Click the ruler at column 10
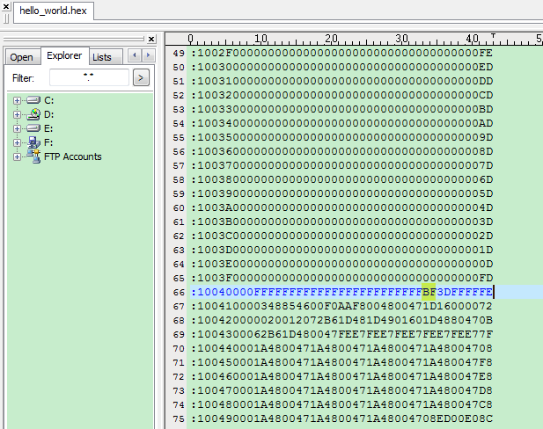This screenshot has height=429, width=543. point(260,39)
